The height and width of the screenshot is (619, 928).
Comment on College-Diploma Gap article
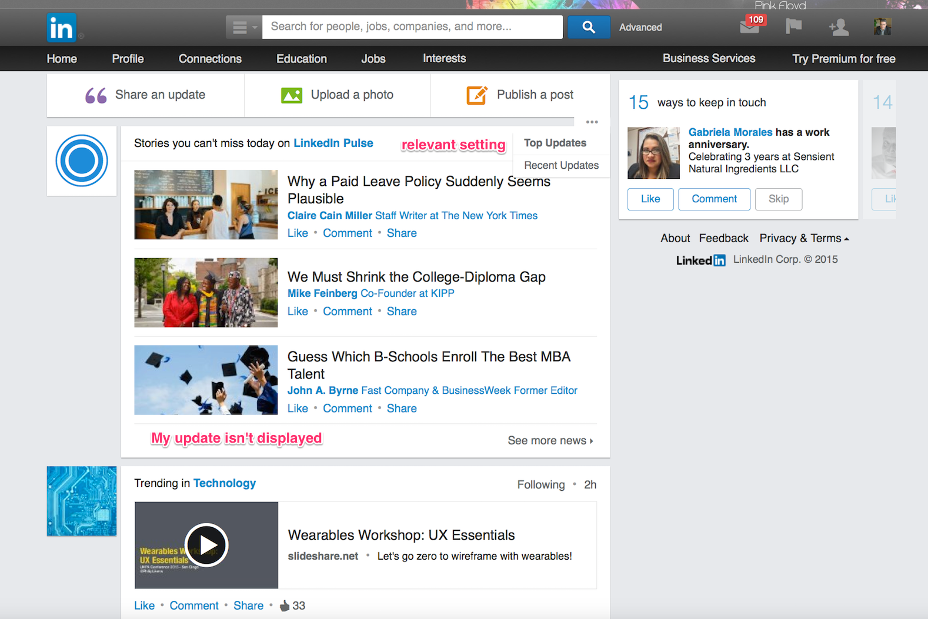348,312
